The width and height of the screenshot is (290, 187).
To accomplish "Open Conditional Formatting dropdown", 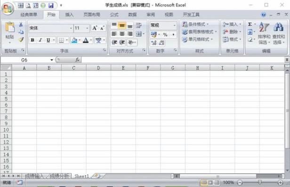I will (x=195, y=24).
